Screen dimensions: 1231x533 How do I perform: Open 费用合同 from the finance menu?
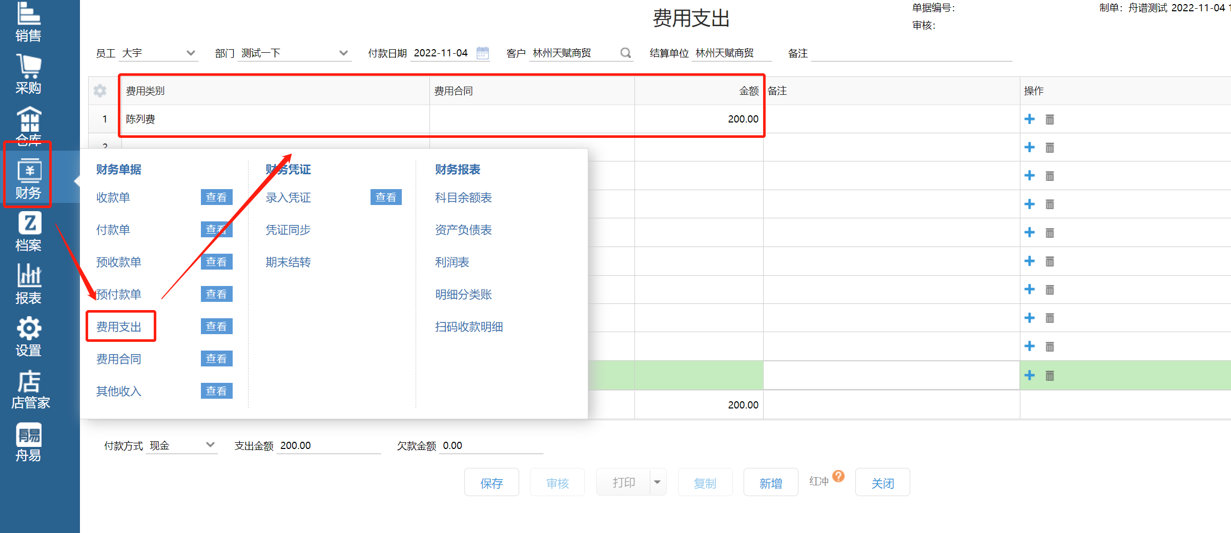click(119, 359)
